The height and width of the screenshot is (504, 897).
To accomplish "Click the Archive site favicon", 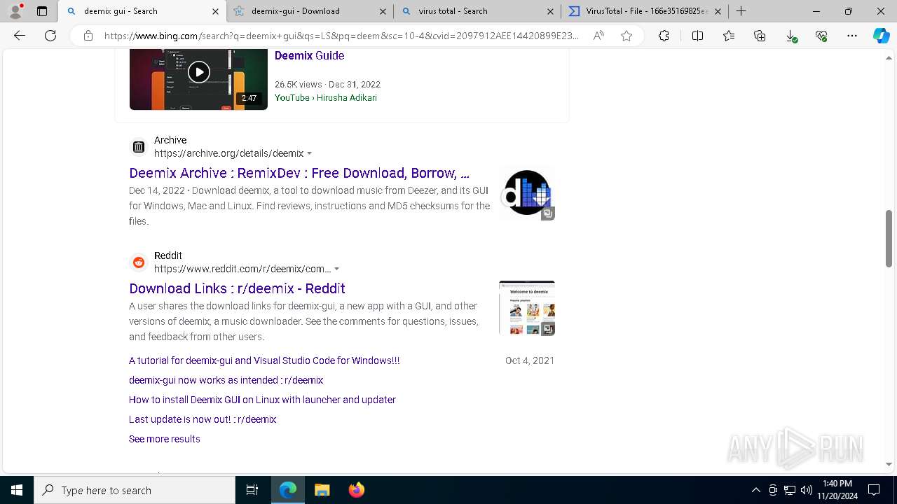I will [x=139, y=147].
